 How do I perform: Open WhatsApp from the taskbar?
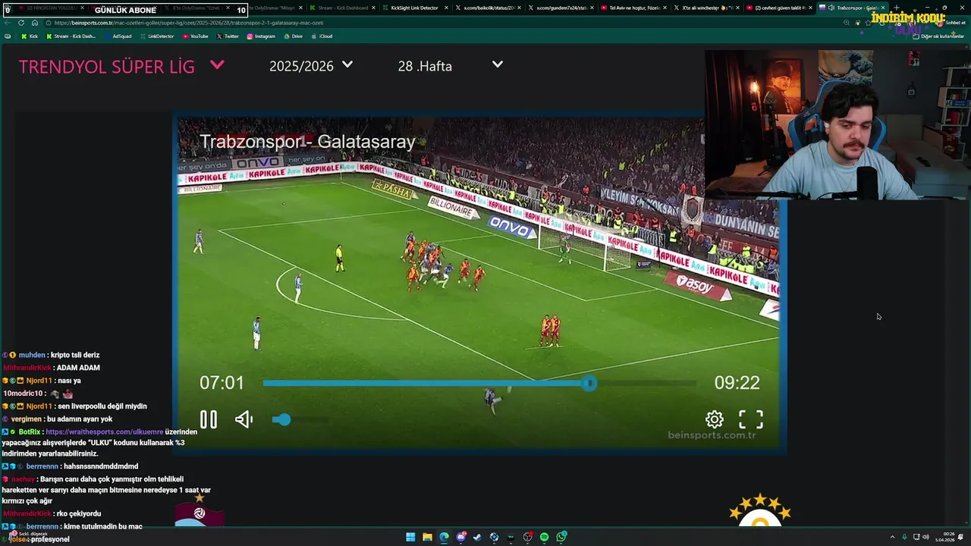click(561, 537)
